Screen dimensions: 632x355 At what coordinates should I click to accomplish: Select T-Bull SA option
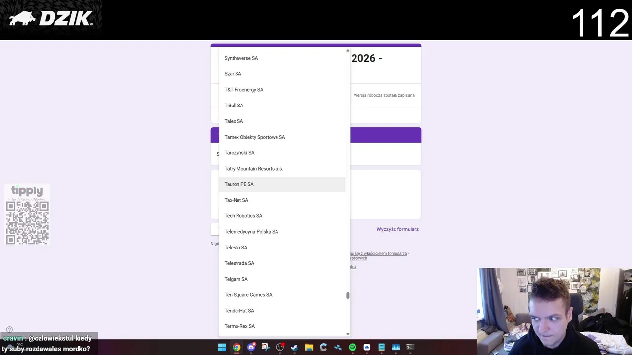[282, 106]
